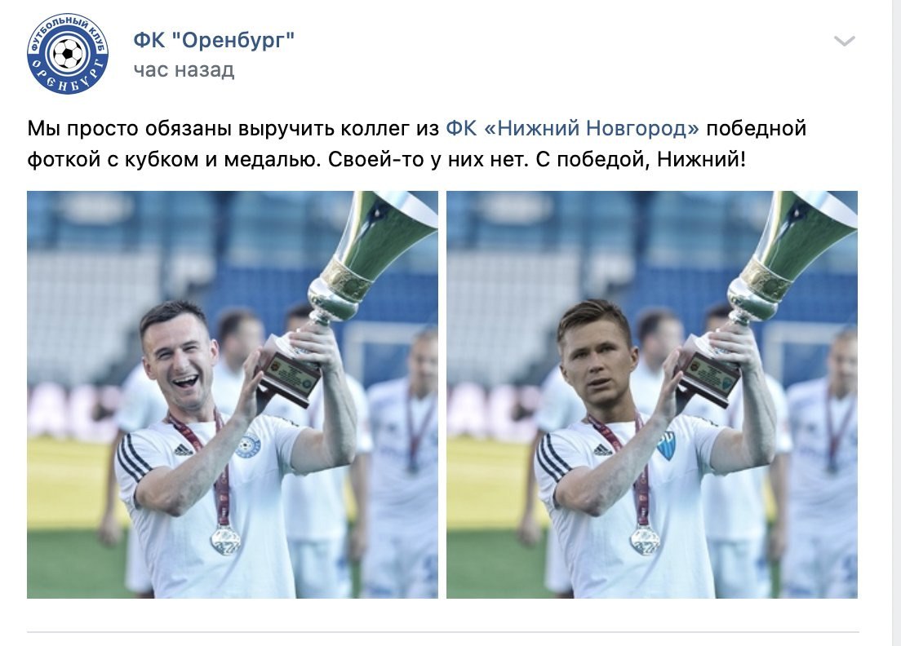Screen dimensions: 901x646
Task: Click the round club badge on left shirt
Action: click(249, 445)
